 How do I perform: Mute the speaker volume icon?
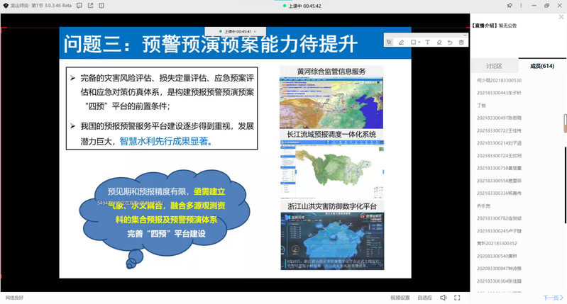(x=443, y=298)
